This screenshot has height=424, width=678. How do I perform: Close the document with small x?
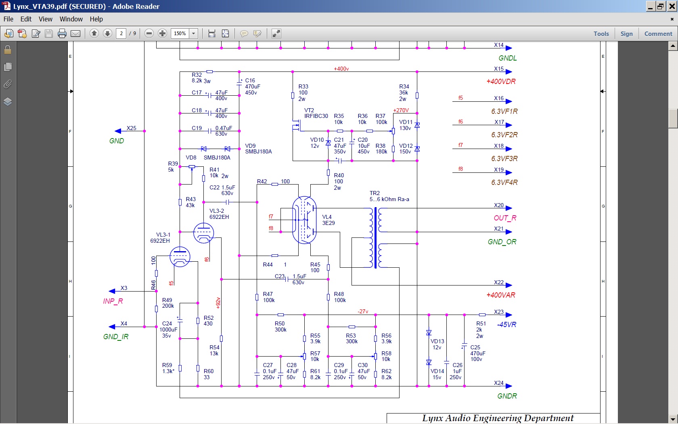point(672,19)
